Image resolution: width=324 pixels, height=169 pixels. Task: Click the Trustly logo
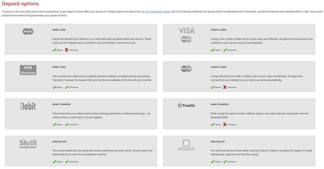(x=186, y=105)
